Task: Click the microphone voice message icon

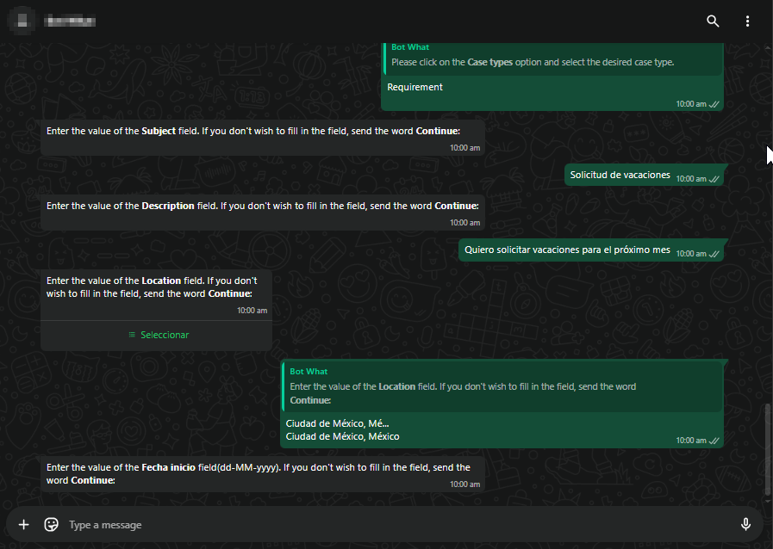Action: (x=746, y=525)
